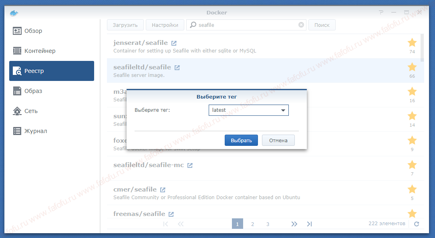Image resolution: width=435 pixels, height=238 pixels.
Task: Click the Загрузить button
Action: [x=125, y=25]
